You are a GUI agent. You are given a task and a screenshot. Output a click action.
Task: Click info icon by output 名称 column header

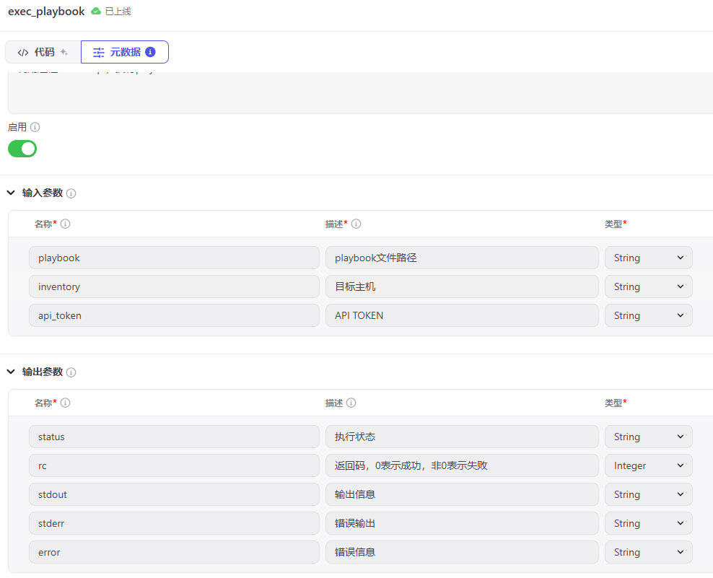[x=66, y=403]
